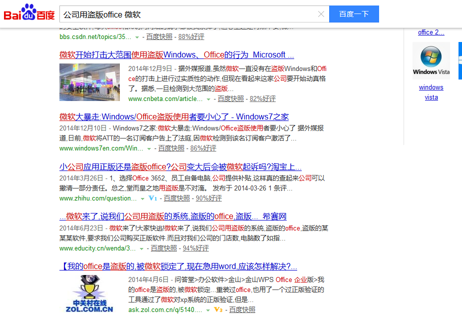Click the orange V3 badge beside ask.zol.com.cn

click(218, 310)
